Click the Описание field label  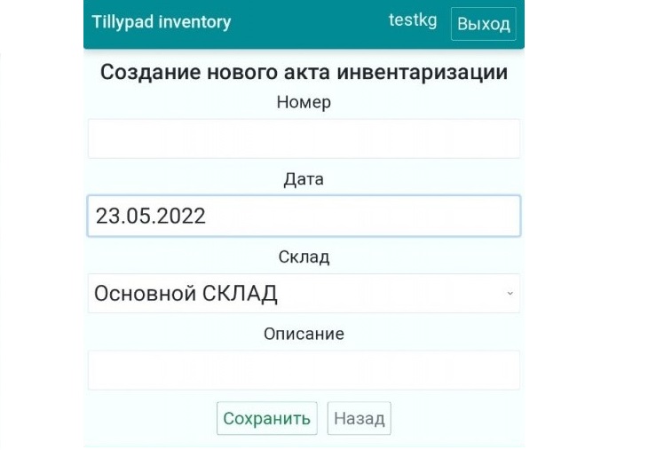(x=304, y=334)
